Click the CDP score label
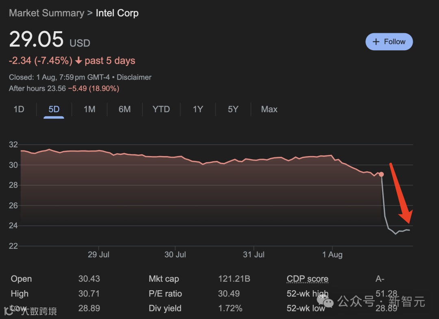The height and width of the screenshot is (319, 439). tap(307, 279)
